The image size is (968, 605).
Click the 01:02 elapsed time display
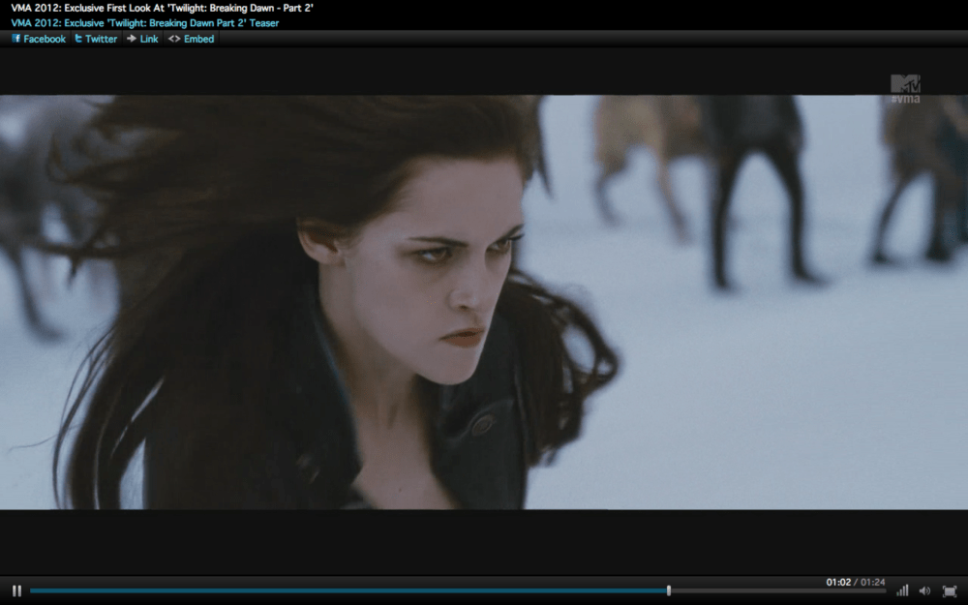(x=837, y=582)
